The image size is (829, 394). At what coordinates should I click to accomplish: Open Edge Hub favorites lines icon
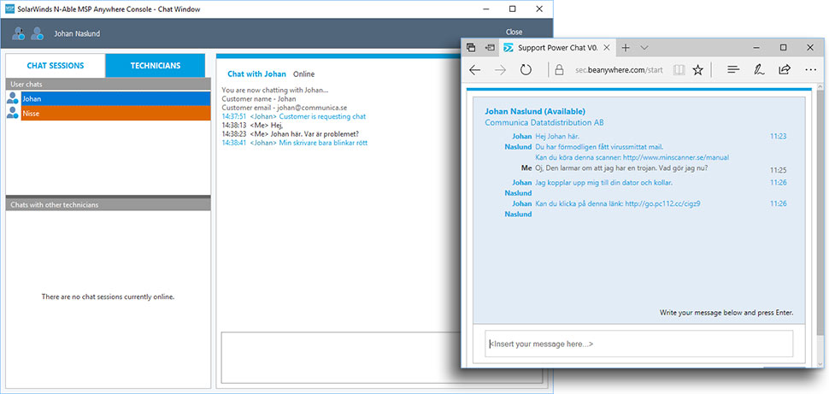point(732,70)
